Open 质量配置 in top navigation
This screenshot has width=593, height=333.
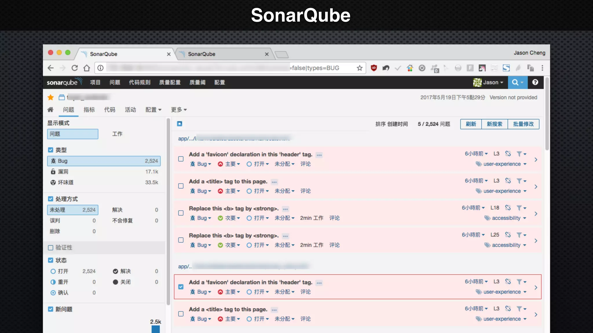pyautogui.click(x=170, y=82)
